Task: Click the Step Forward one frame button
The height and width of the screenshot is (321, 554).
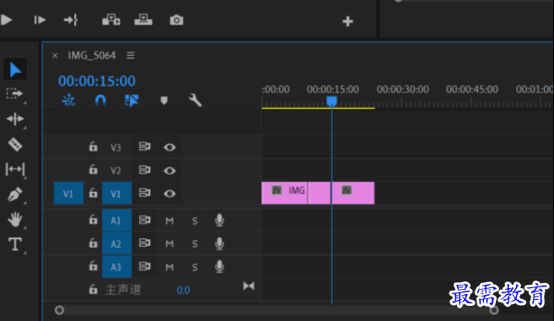Action: pyautogui.click(x=40, y=19)
